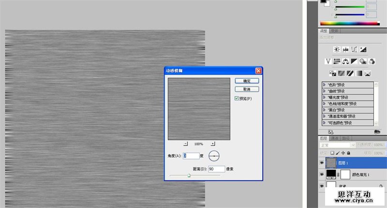Image resolution: width=387 pixels, height=208 pixels.
Task: Toggle visibility of 颜色填充 1 layer
Action: pos(322,174)
